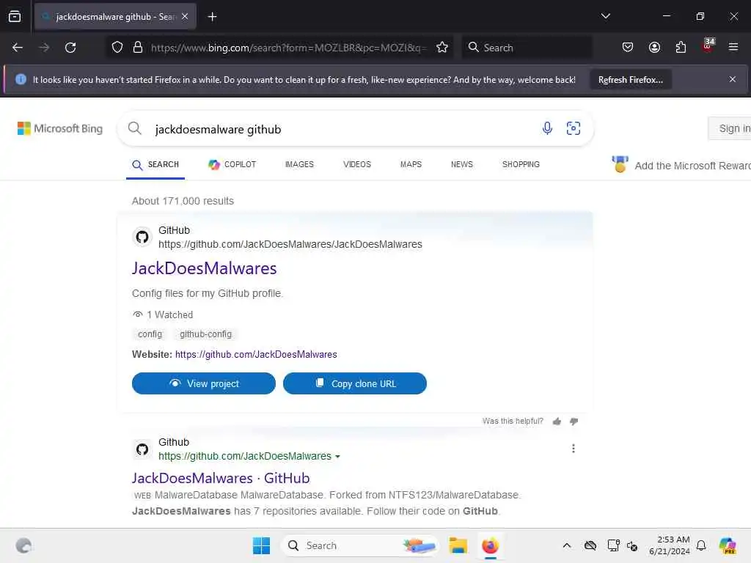Reload the current Bing page
This screenshot has width=751, height=563.
pyautogui.click(x=70, y=48)
